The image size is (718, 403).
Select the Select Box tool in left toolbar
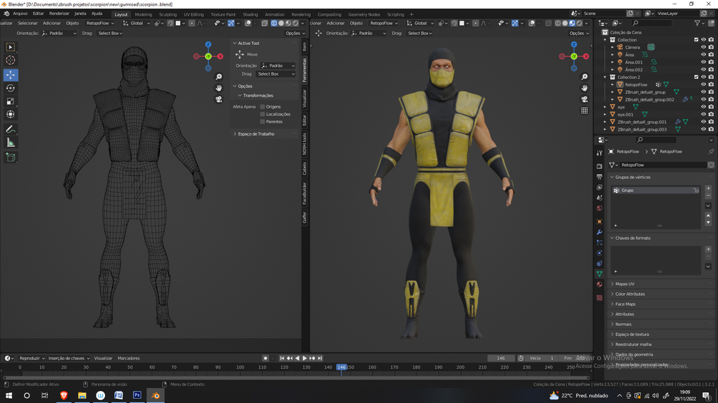(x=11, y=47)
